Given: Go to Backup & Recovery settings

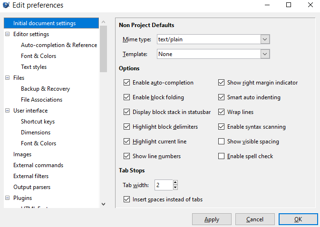Looking at the screenshot, I should [x=45, y=89].
